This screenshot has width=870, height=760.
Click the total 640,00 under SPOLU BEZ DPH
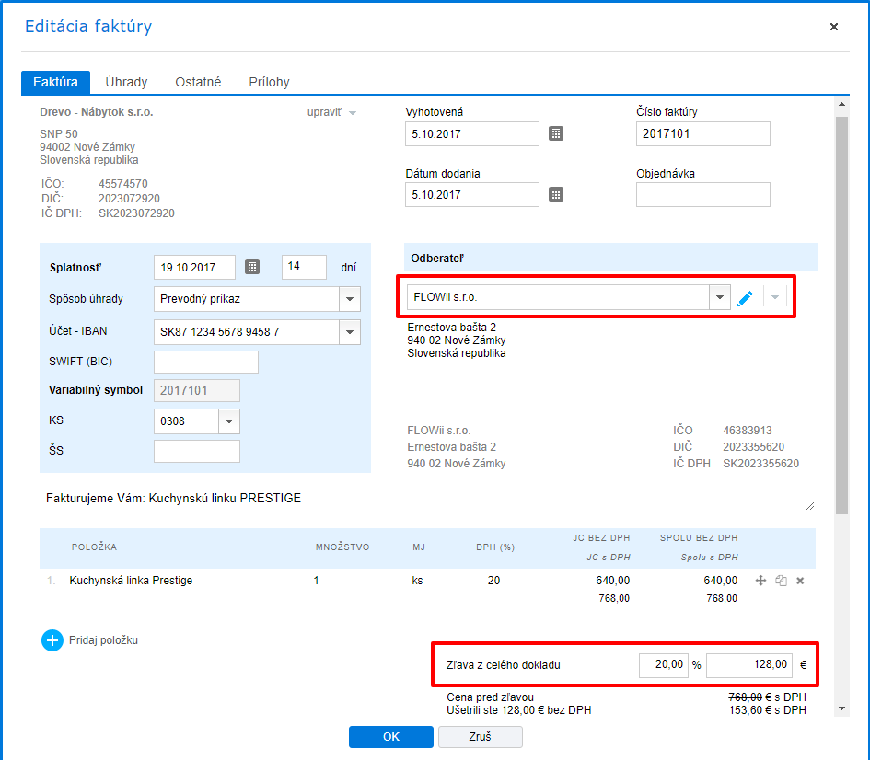(721, 581)
